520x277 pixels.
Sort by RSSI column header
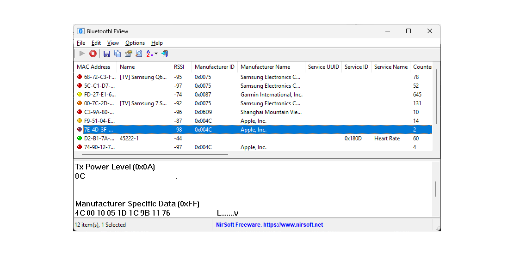181,67
